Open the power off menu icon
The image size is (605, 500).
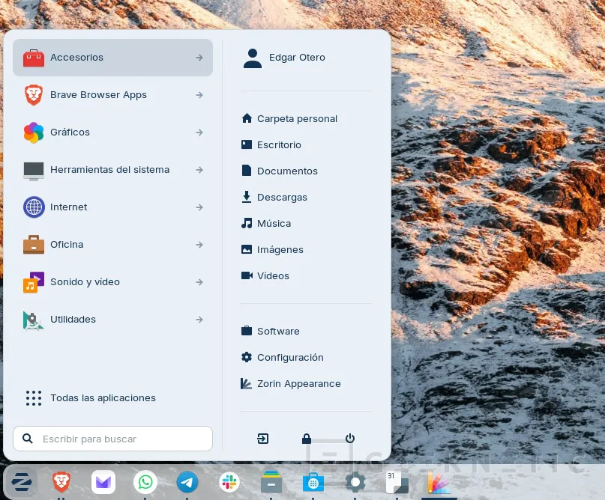coord(350,439)
